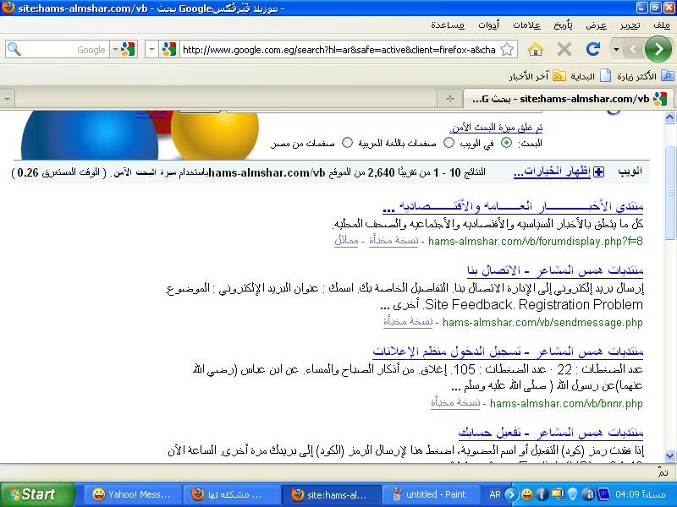
Task: Click the latest news RSS feed icon
Action: pyautogui.click(x=559, y=76)
